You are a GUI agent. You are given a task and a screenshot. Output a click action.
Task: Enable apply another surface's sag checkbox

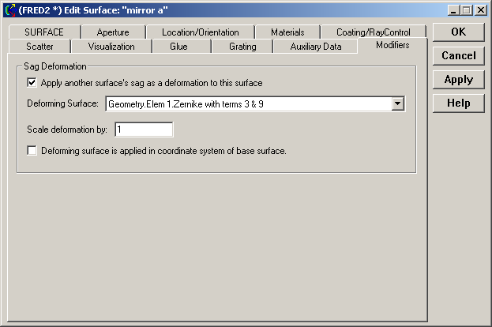pos(32,82)
